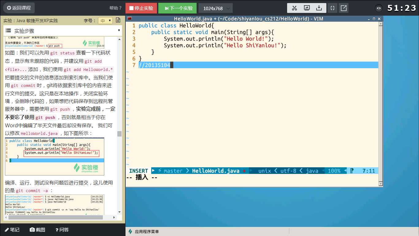The image size is (419, 236).
Task: Click the 'git status' inline code text
Action: pos(63,53)
